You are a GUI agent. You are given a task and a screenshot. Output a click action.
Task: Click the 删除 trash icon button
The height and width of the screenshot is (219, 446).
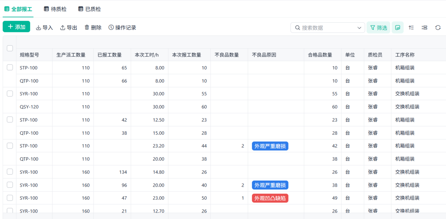(93, 27)
